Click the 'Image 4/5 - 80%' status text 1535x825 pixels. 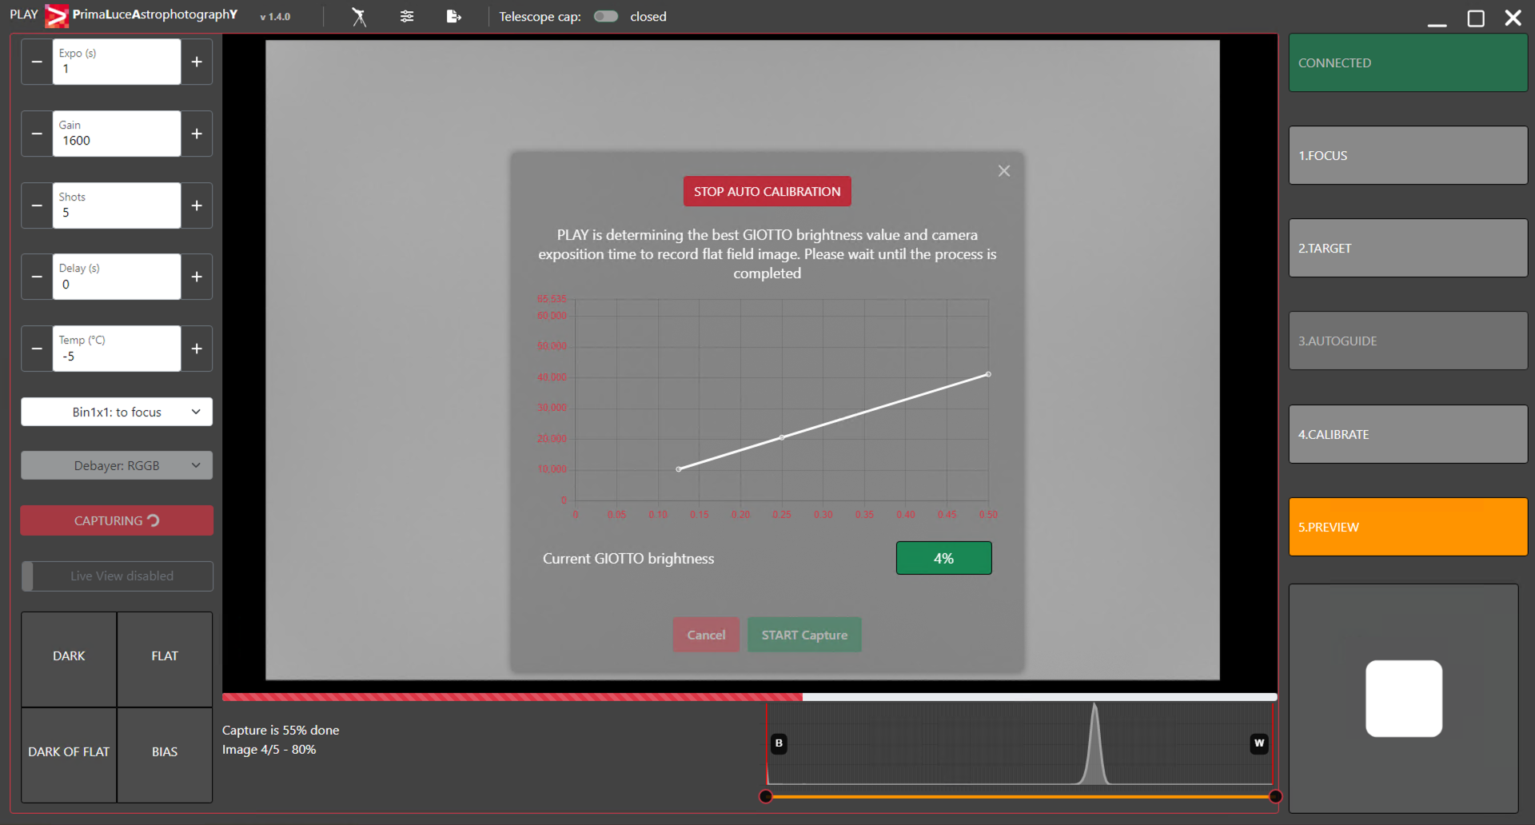click(x=269, y=749)
